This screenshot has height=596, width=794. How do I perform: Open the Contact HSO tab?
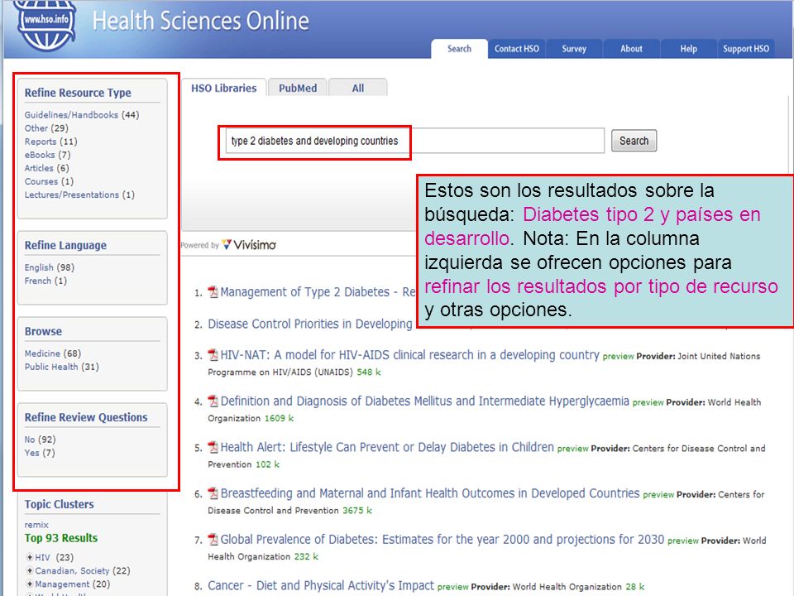point(516,49)
